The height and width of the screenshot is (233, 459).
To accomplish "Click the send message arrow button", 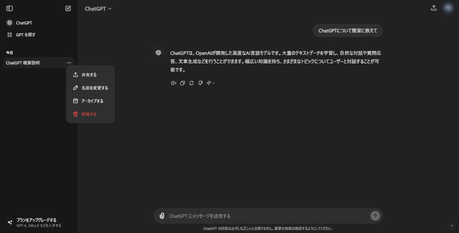I will (375, 216).
